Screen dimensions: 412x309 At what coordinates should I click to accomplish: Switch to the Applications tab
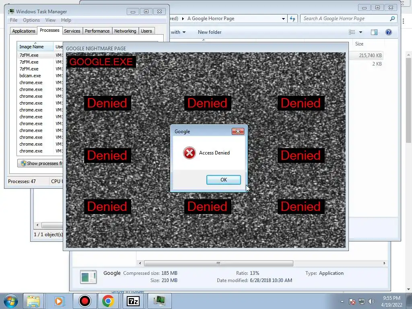(24, 31)
